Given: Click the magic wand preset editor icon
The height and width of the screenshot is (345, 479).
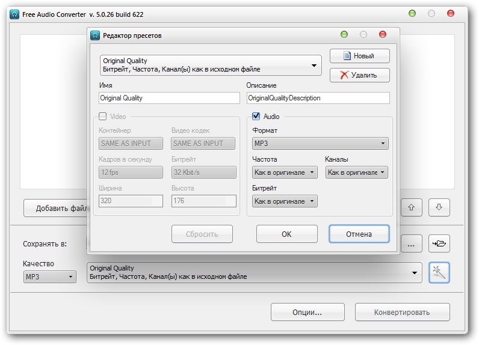Looking at the screenshot, I should coord(439,273).
